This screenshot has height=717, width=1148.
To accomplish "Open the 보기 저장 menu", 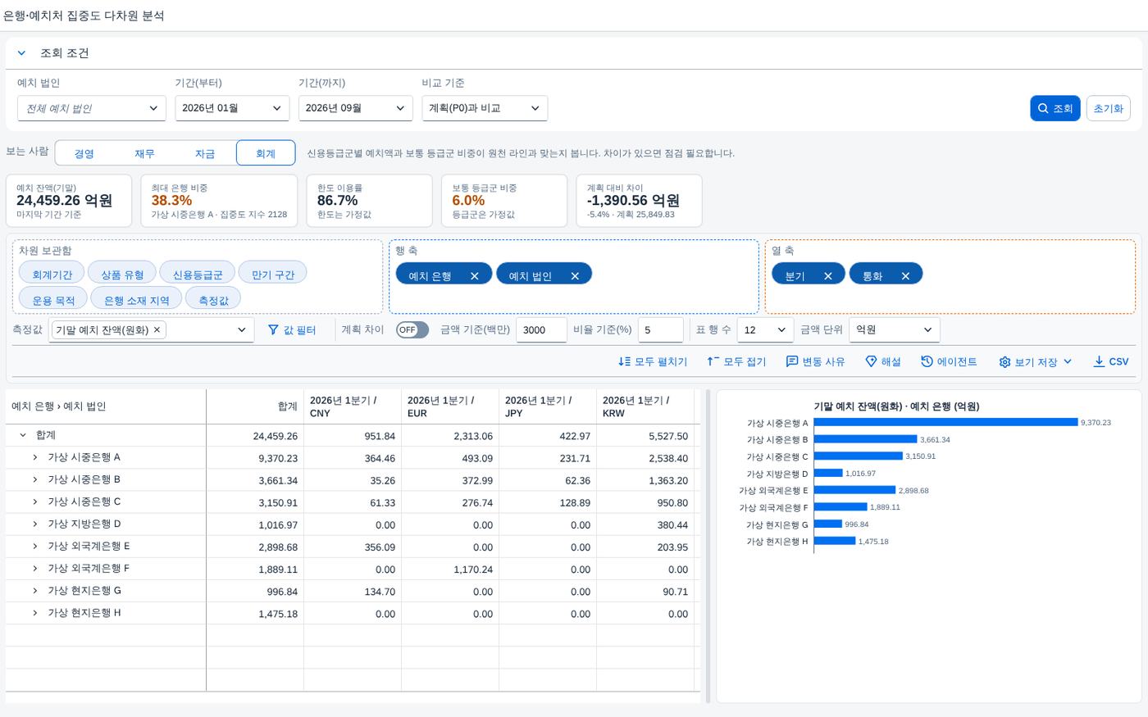I will tap(1036, 361).
